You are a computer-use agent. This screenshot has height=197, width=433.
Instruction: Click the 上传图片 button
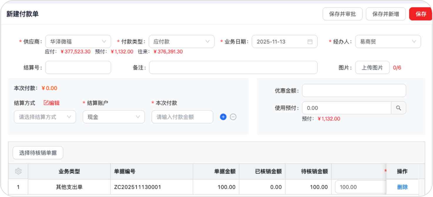(x=372, y=68)
